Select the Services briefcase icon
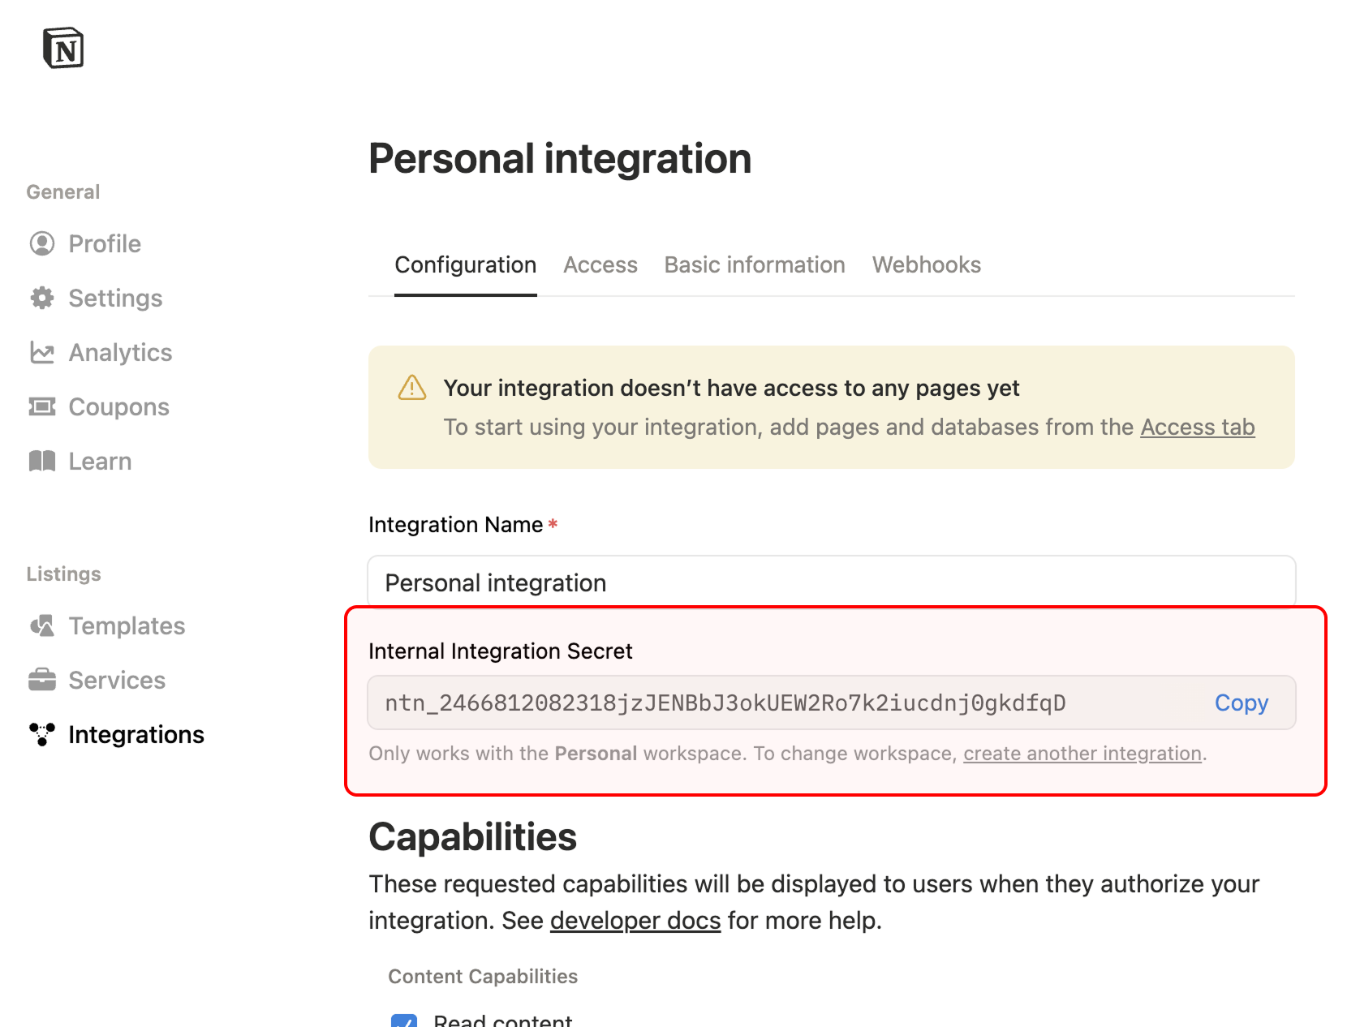This screenshot has width=1360, height=1027. 41,680
